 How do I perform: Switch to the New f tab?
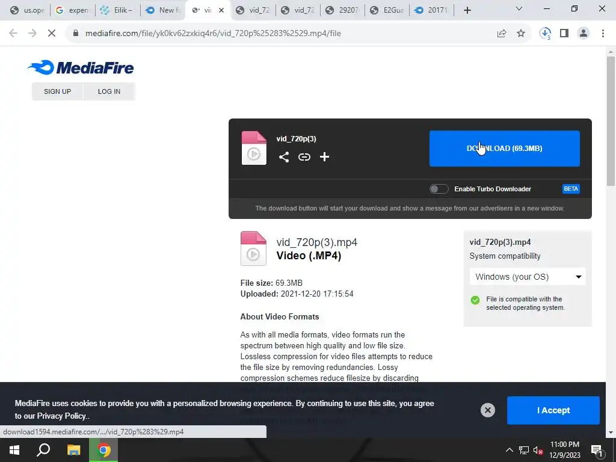tap(162, 10)
